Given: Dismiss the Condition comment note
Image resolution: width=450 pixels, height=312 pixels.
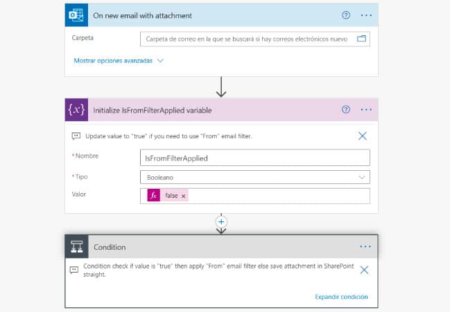Looking at the screenshot, I should click(x=364, y=270).
